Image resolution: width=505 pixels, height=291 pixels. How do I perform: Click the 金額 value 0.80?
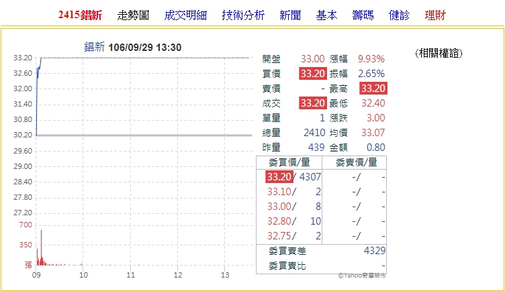pyautogui.click(x=376, y=148)
